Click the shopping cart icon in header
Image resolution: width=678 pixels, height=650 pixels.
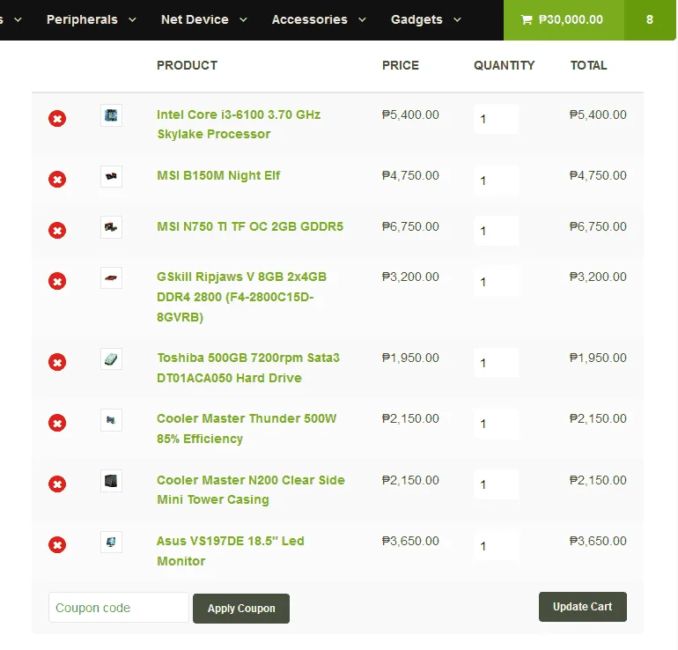[x=527, y=20]
